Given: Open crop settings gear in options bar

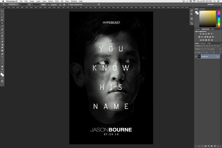Looking at the screenshot, I should (64, 5).
